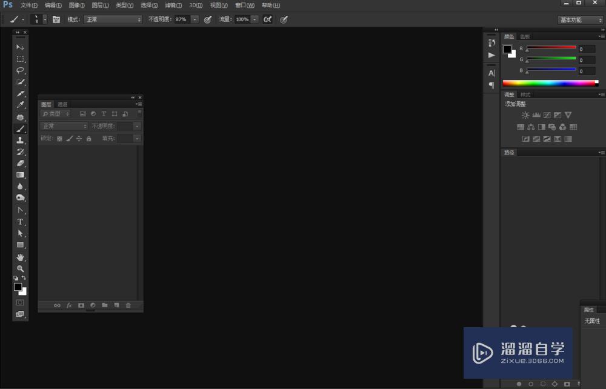This screenshot has width=606, height=389.
Task: Click foreground color swatch in Color panel
Action: (x=507, y=49)
